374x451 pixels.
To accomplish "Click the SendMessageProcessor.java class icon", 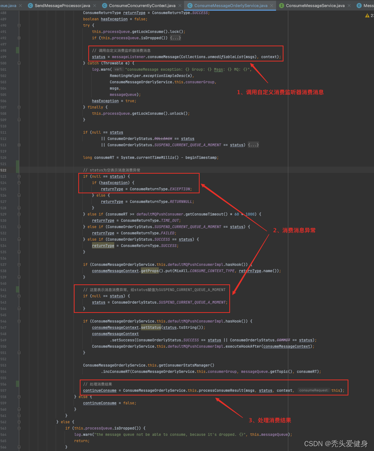I will tap(30, 6).
